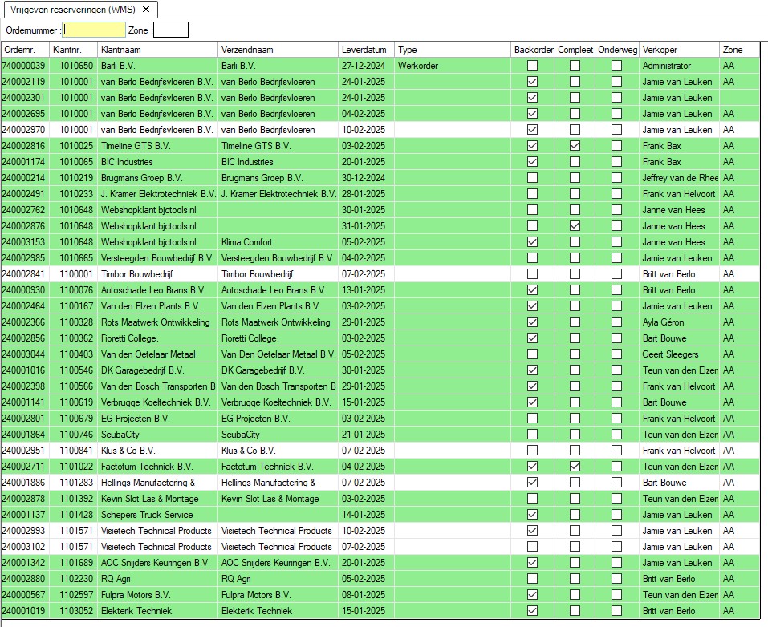Select customer name AOC Snijders Keuringen B.V.
The image size is (768, 627).
pos(155,563)
